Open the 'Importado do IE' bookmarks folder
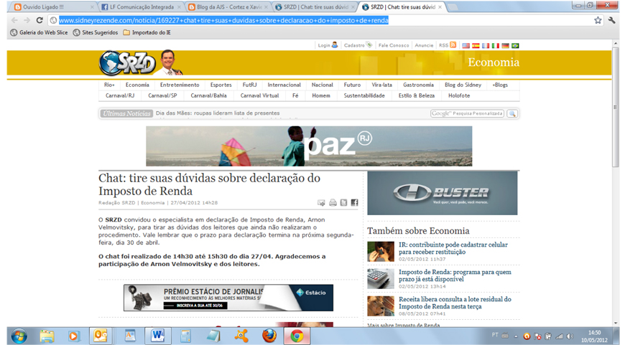Viewport: 625px width, 345px height. [147, 32]
